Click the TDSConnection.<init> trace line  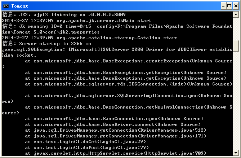[x=129, y=84]
